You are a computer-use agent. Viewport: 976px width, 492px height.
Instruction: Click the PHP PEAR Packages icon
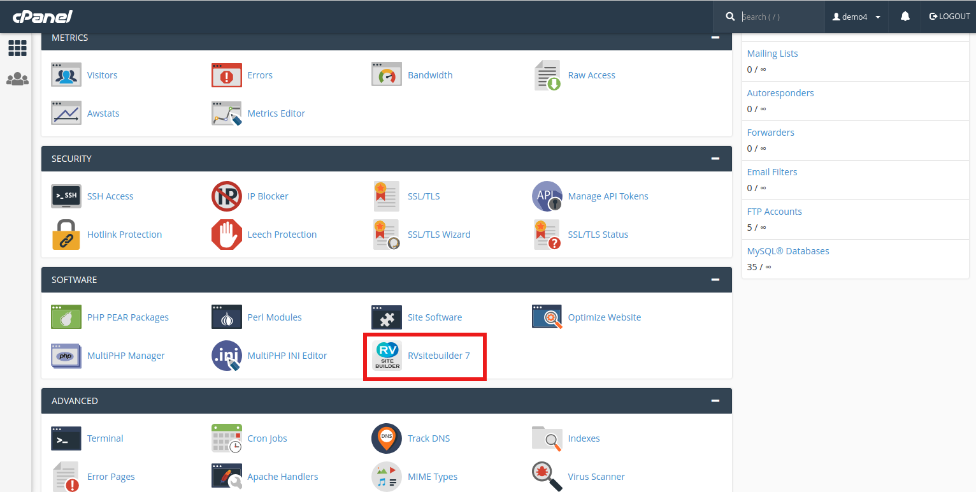click(x=66, y=317)
